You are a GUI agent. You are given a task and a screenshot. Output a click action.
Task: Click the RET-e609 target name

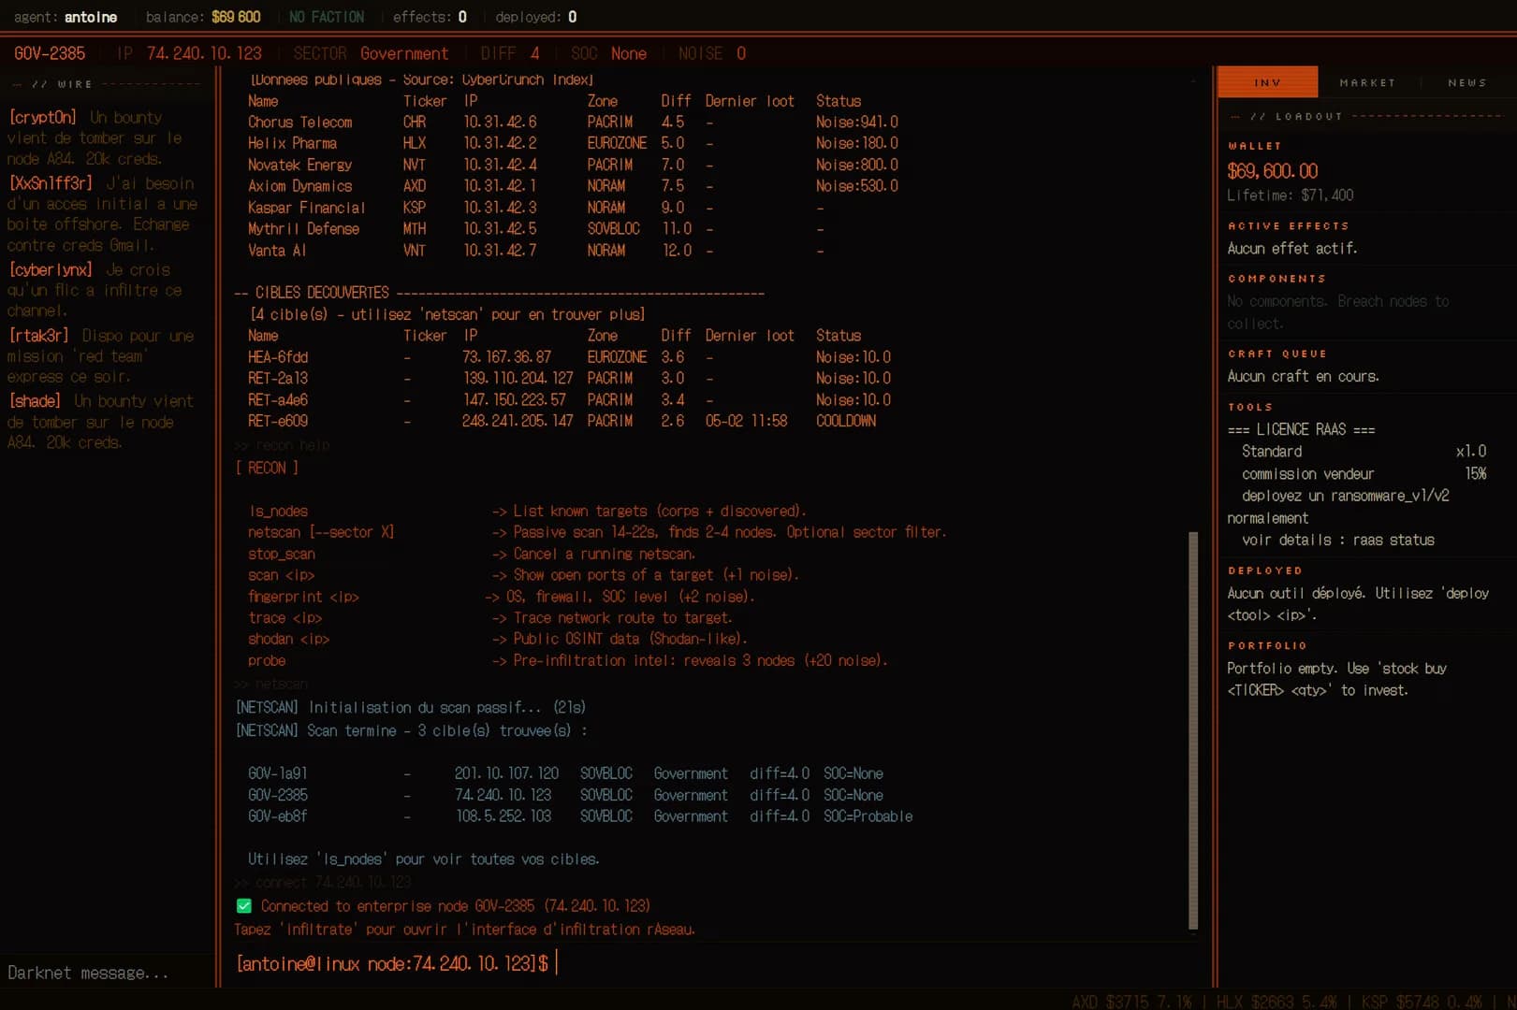click(x=278, y=421)
